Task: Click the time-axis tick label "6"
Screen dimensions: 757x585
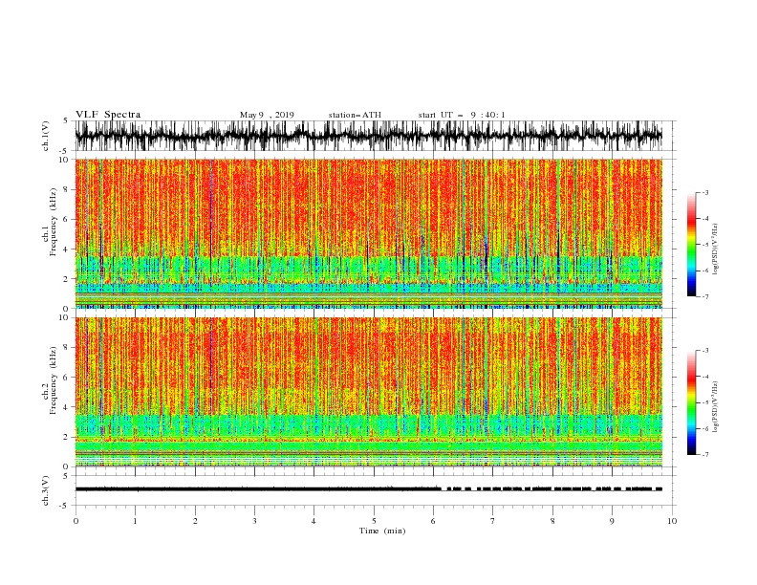Action: click(x=434, y=521)
